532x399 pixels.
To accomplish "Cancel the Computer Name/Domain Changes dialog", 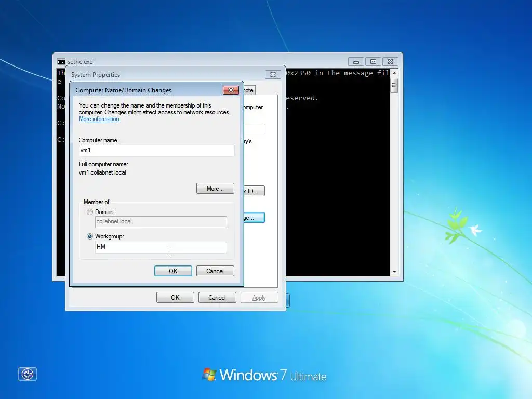I will click(x=215, y=271).
